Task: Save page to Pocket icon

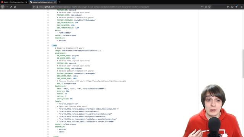Action: pos(206,7)
